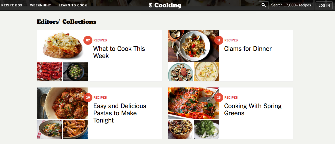
Task: Go to the Weeknight section
Action: (x=41, y=5)
